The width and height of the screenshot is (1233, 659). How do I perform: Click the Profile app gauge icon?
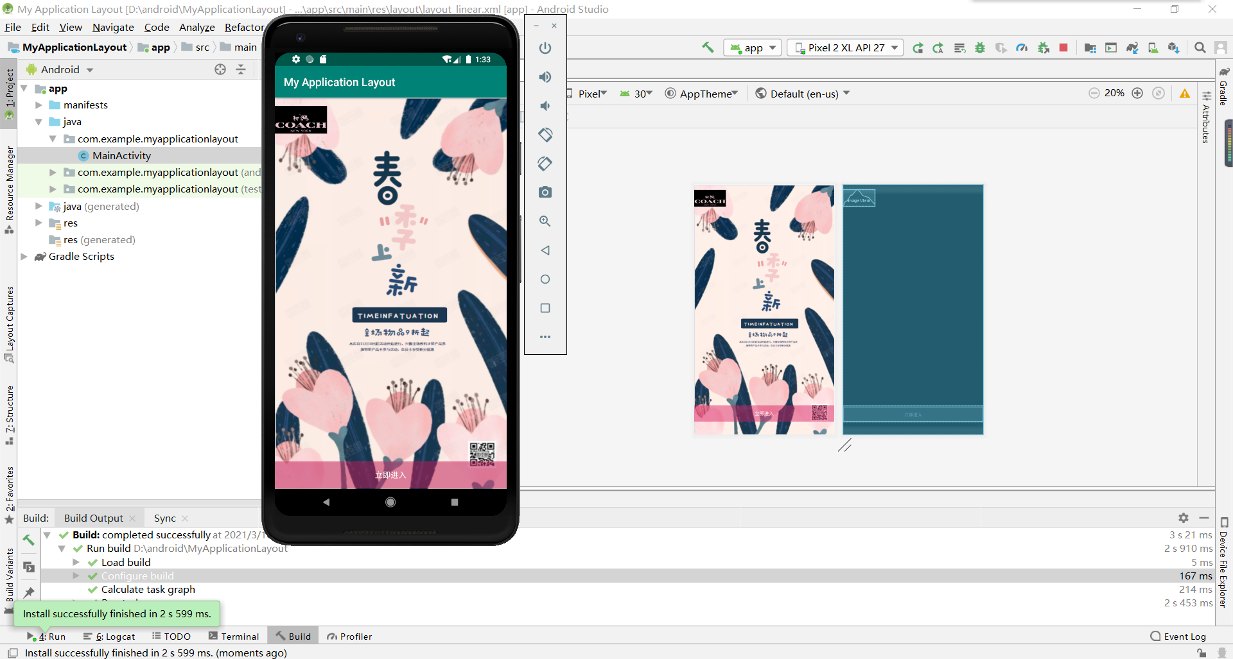(x=1022, y=47)
